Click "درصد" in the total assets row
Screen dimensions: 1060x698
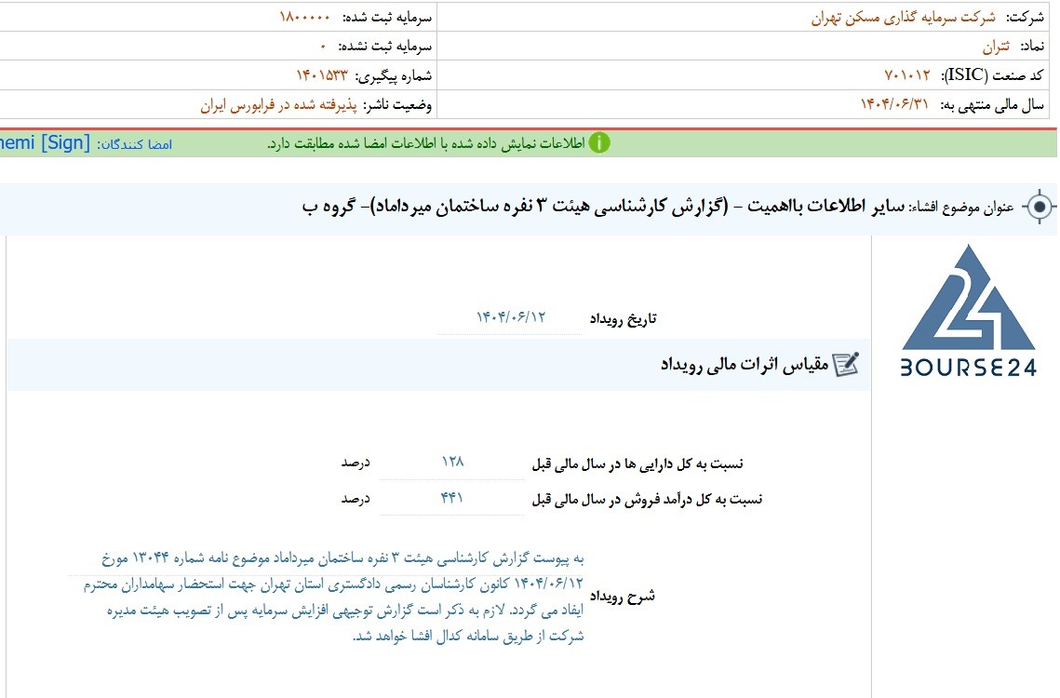[356, 463]
